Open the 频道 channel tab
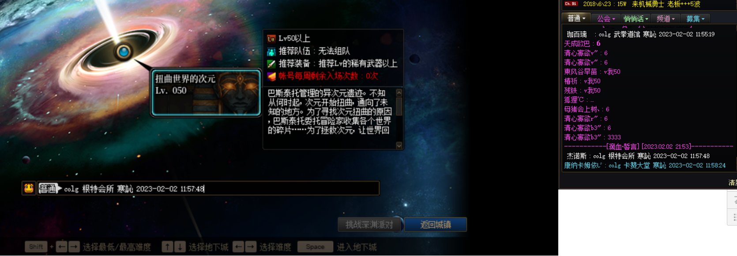Screen dimensions: 737x256 pyautogui.click(x=666, y=19)
